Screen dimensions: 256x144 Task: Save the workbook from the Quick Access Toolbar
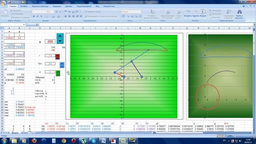(x=10, y=2)
